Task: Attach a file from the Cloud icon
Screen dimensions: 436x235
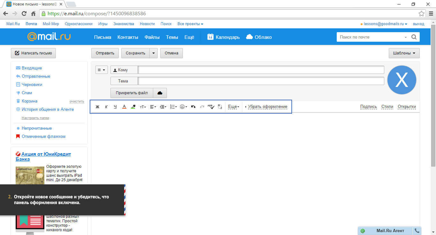Action: [160, 93]
